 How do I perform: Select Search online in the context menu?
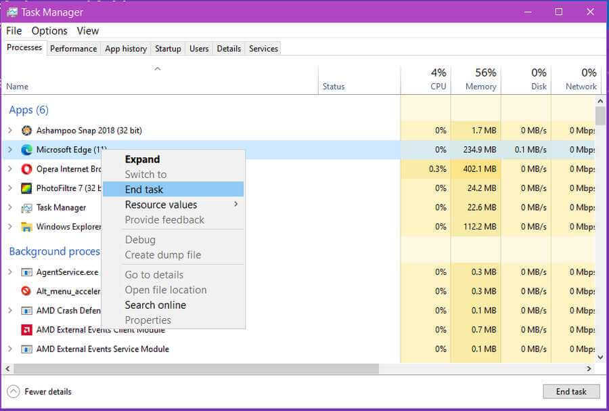[x=155, y=305]
